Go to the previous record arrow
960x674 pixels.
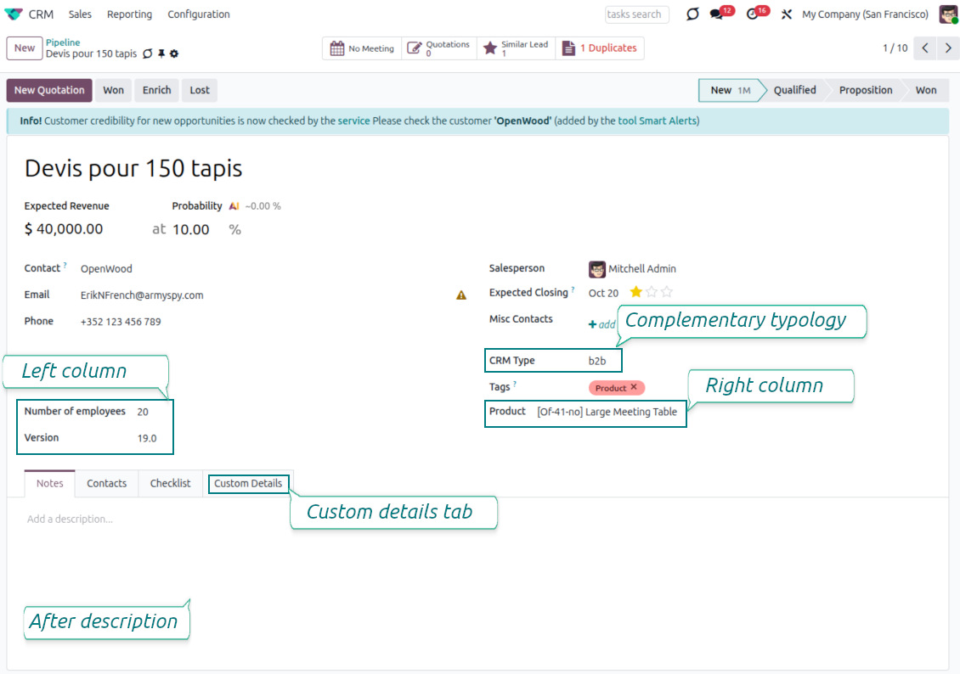tap(925, 48)
